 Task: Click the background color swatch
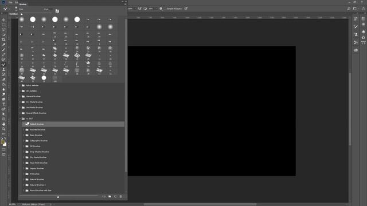coord(5,145)
